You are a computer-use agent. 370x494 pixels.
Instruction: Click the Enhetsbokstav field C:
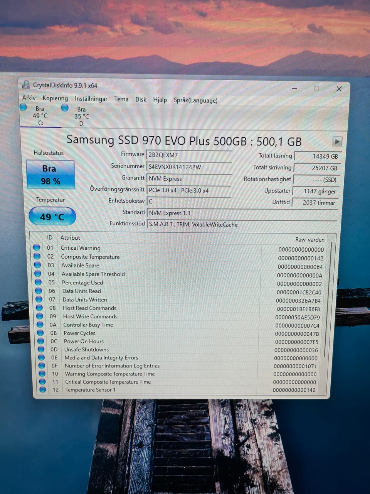189,201
